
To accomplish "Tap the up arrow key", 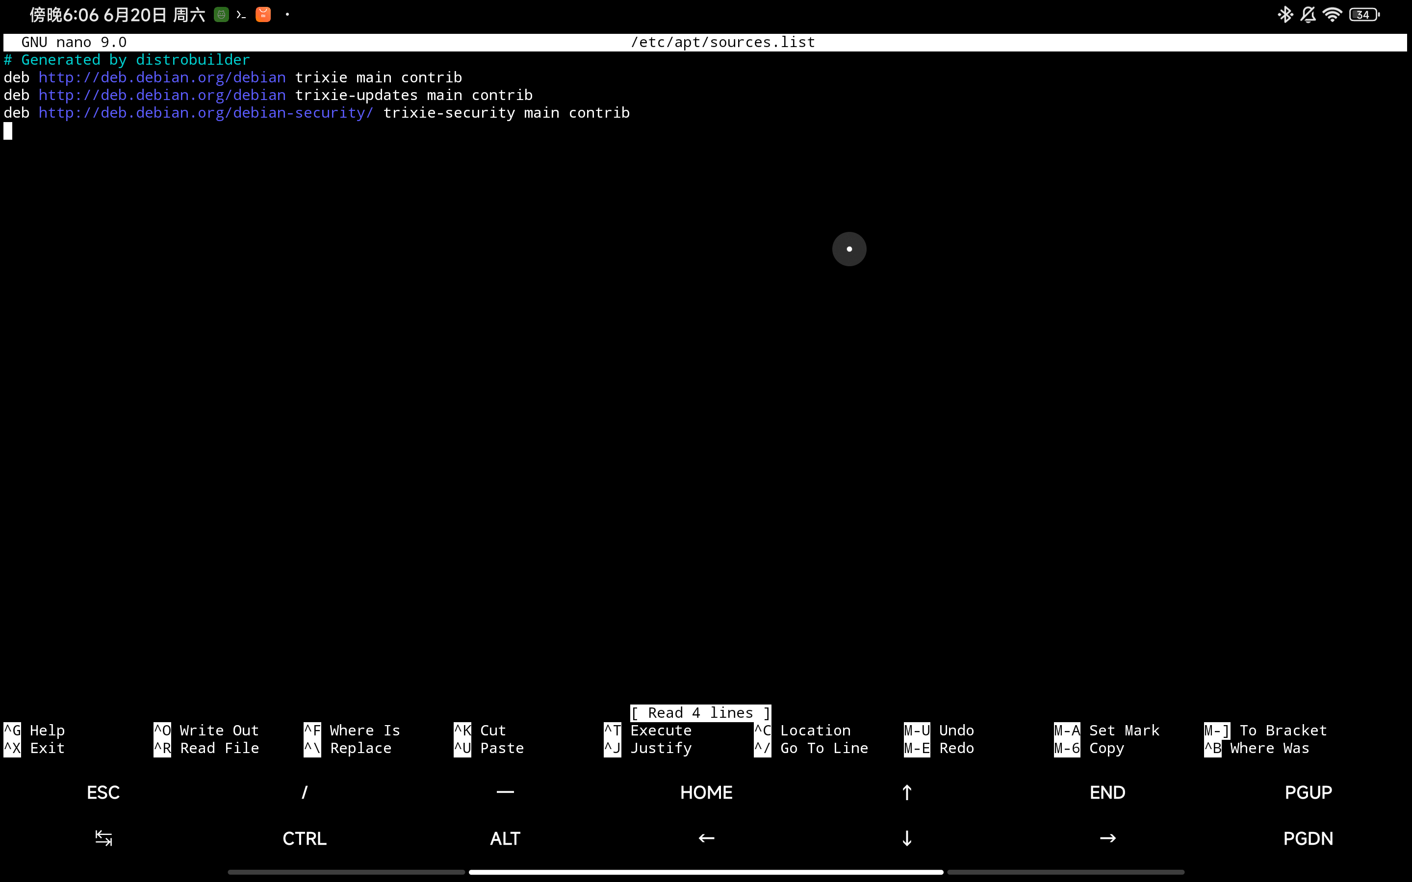I will click(x=907, y=792).
